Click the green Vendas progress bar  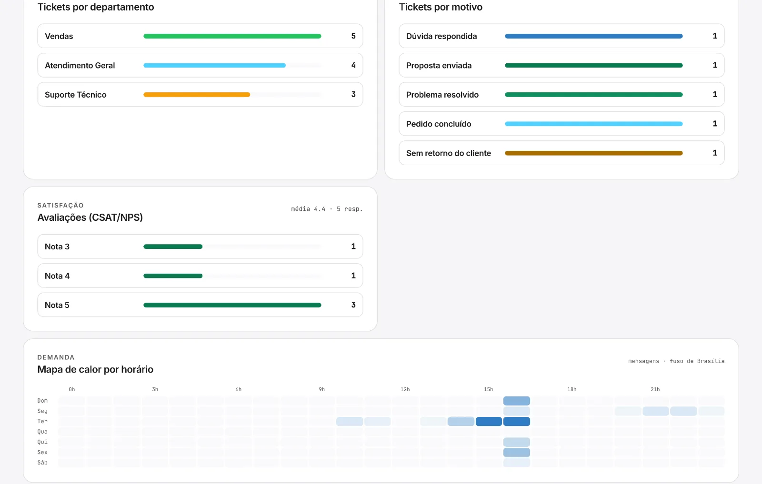pos(232,36)
